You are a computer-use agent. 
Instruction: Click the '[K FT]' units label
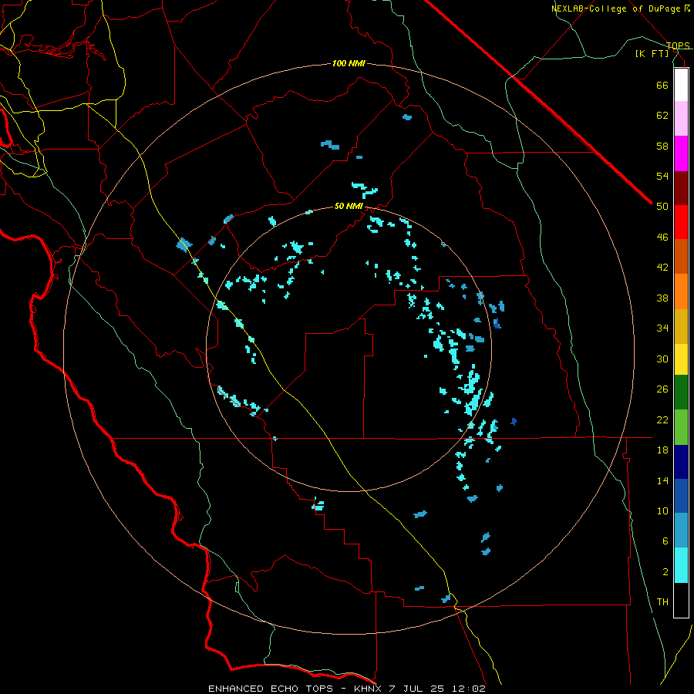point(652,54)
